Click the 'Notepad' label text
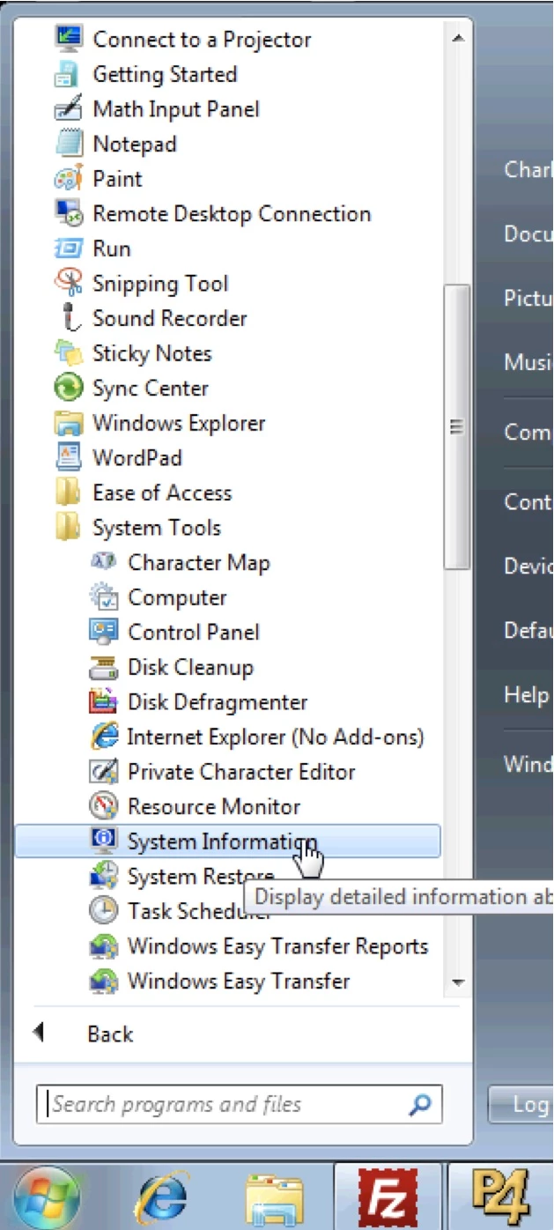Viewport: 554px width, 1230px height. click(x=135, y=144)
